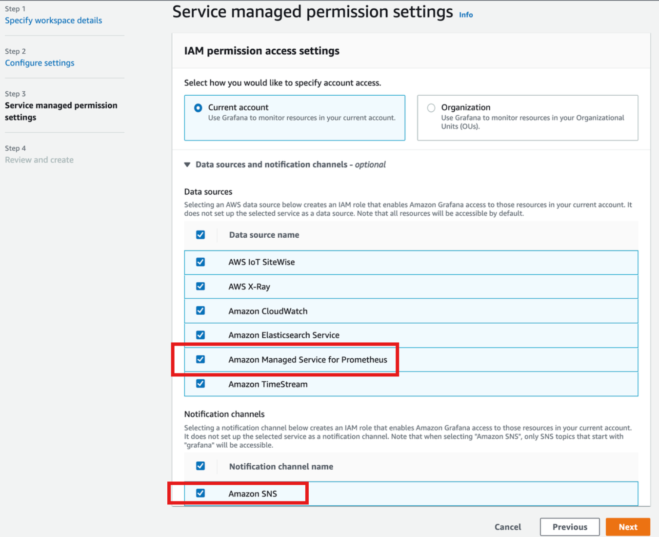Uncheck AWS IoT SiteWise data source
Screen dimensions: 659x537
tap(200, 262)
